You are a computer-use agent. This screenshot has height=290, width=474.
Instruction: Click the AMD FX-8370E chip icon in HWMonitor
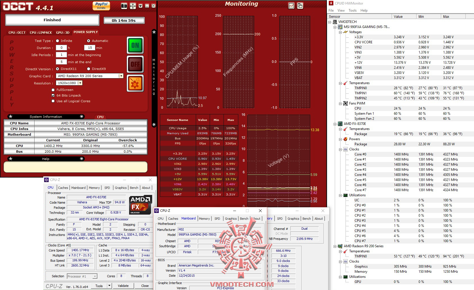tap(340, 124)
